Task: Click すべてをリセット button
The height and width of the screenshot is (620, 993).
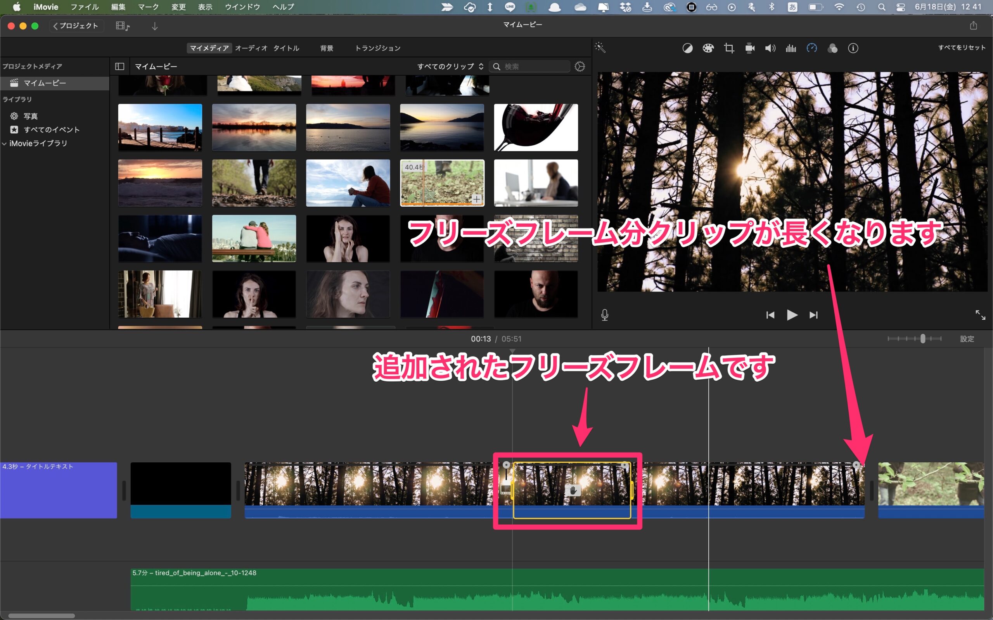Action: pyautogui.click(x=962, y=48)
